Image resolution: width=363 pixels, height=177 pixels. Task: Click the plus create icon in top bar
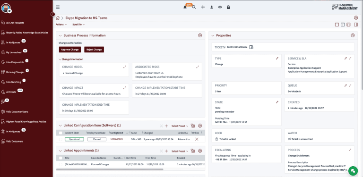point(203,7)
